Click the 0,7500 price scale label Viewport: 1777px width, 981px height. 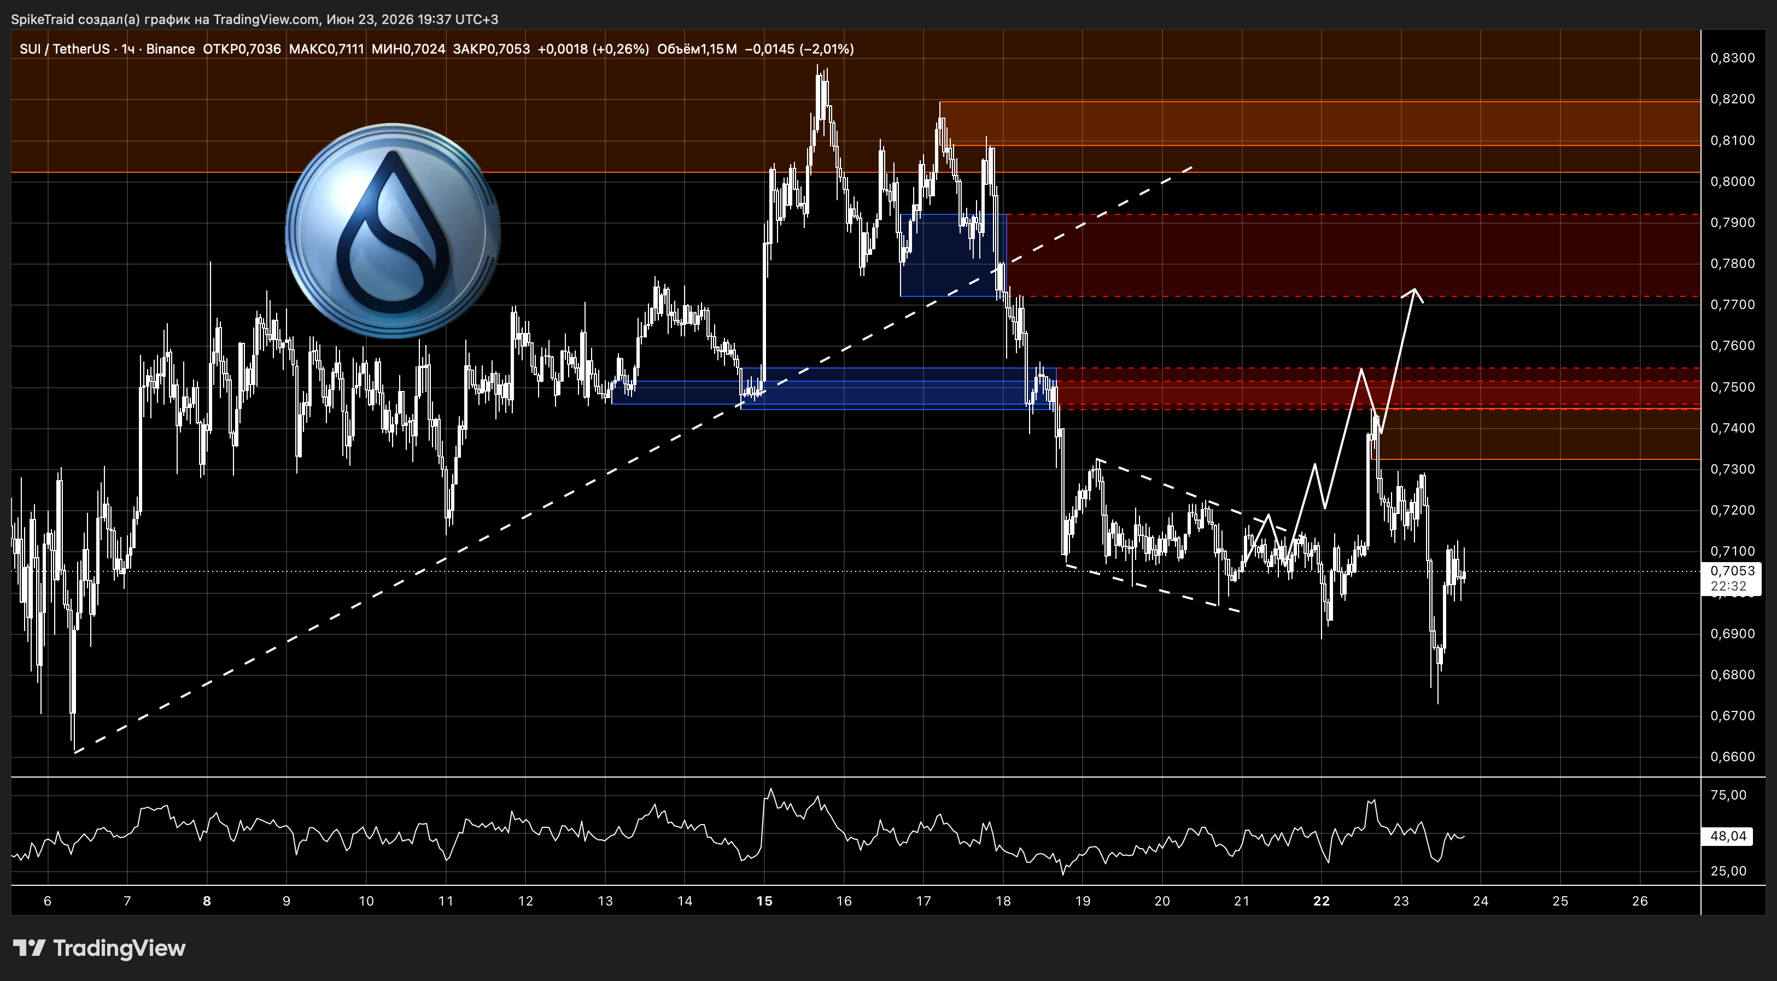[1733, 387]
